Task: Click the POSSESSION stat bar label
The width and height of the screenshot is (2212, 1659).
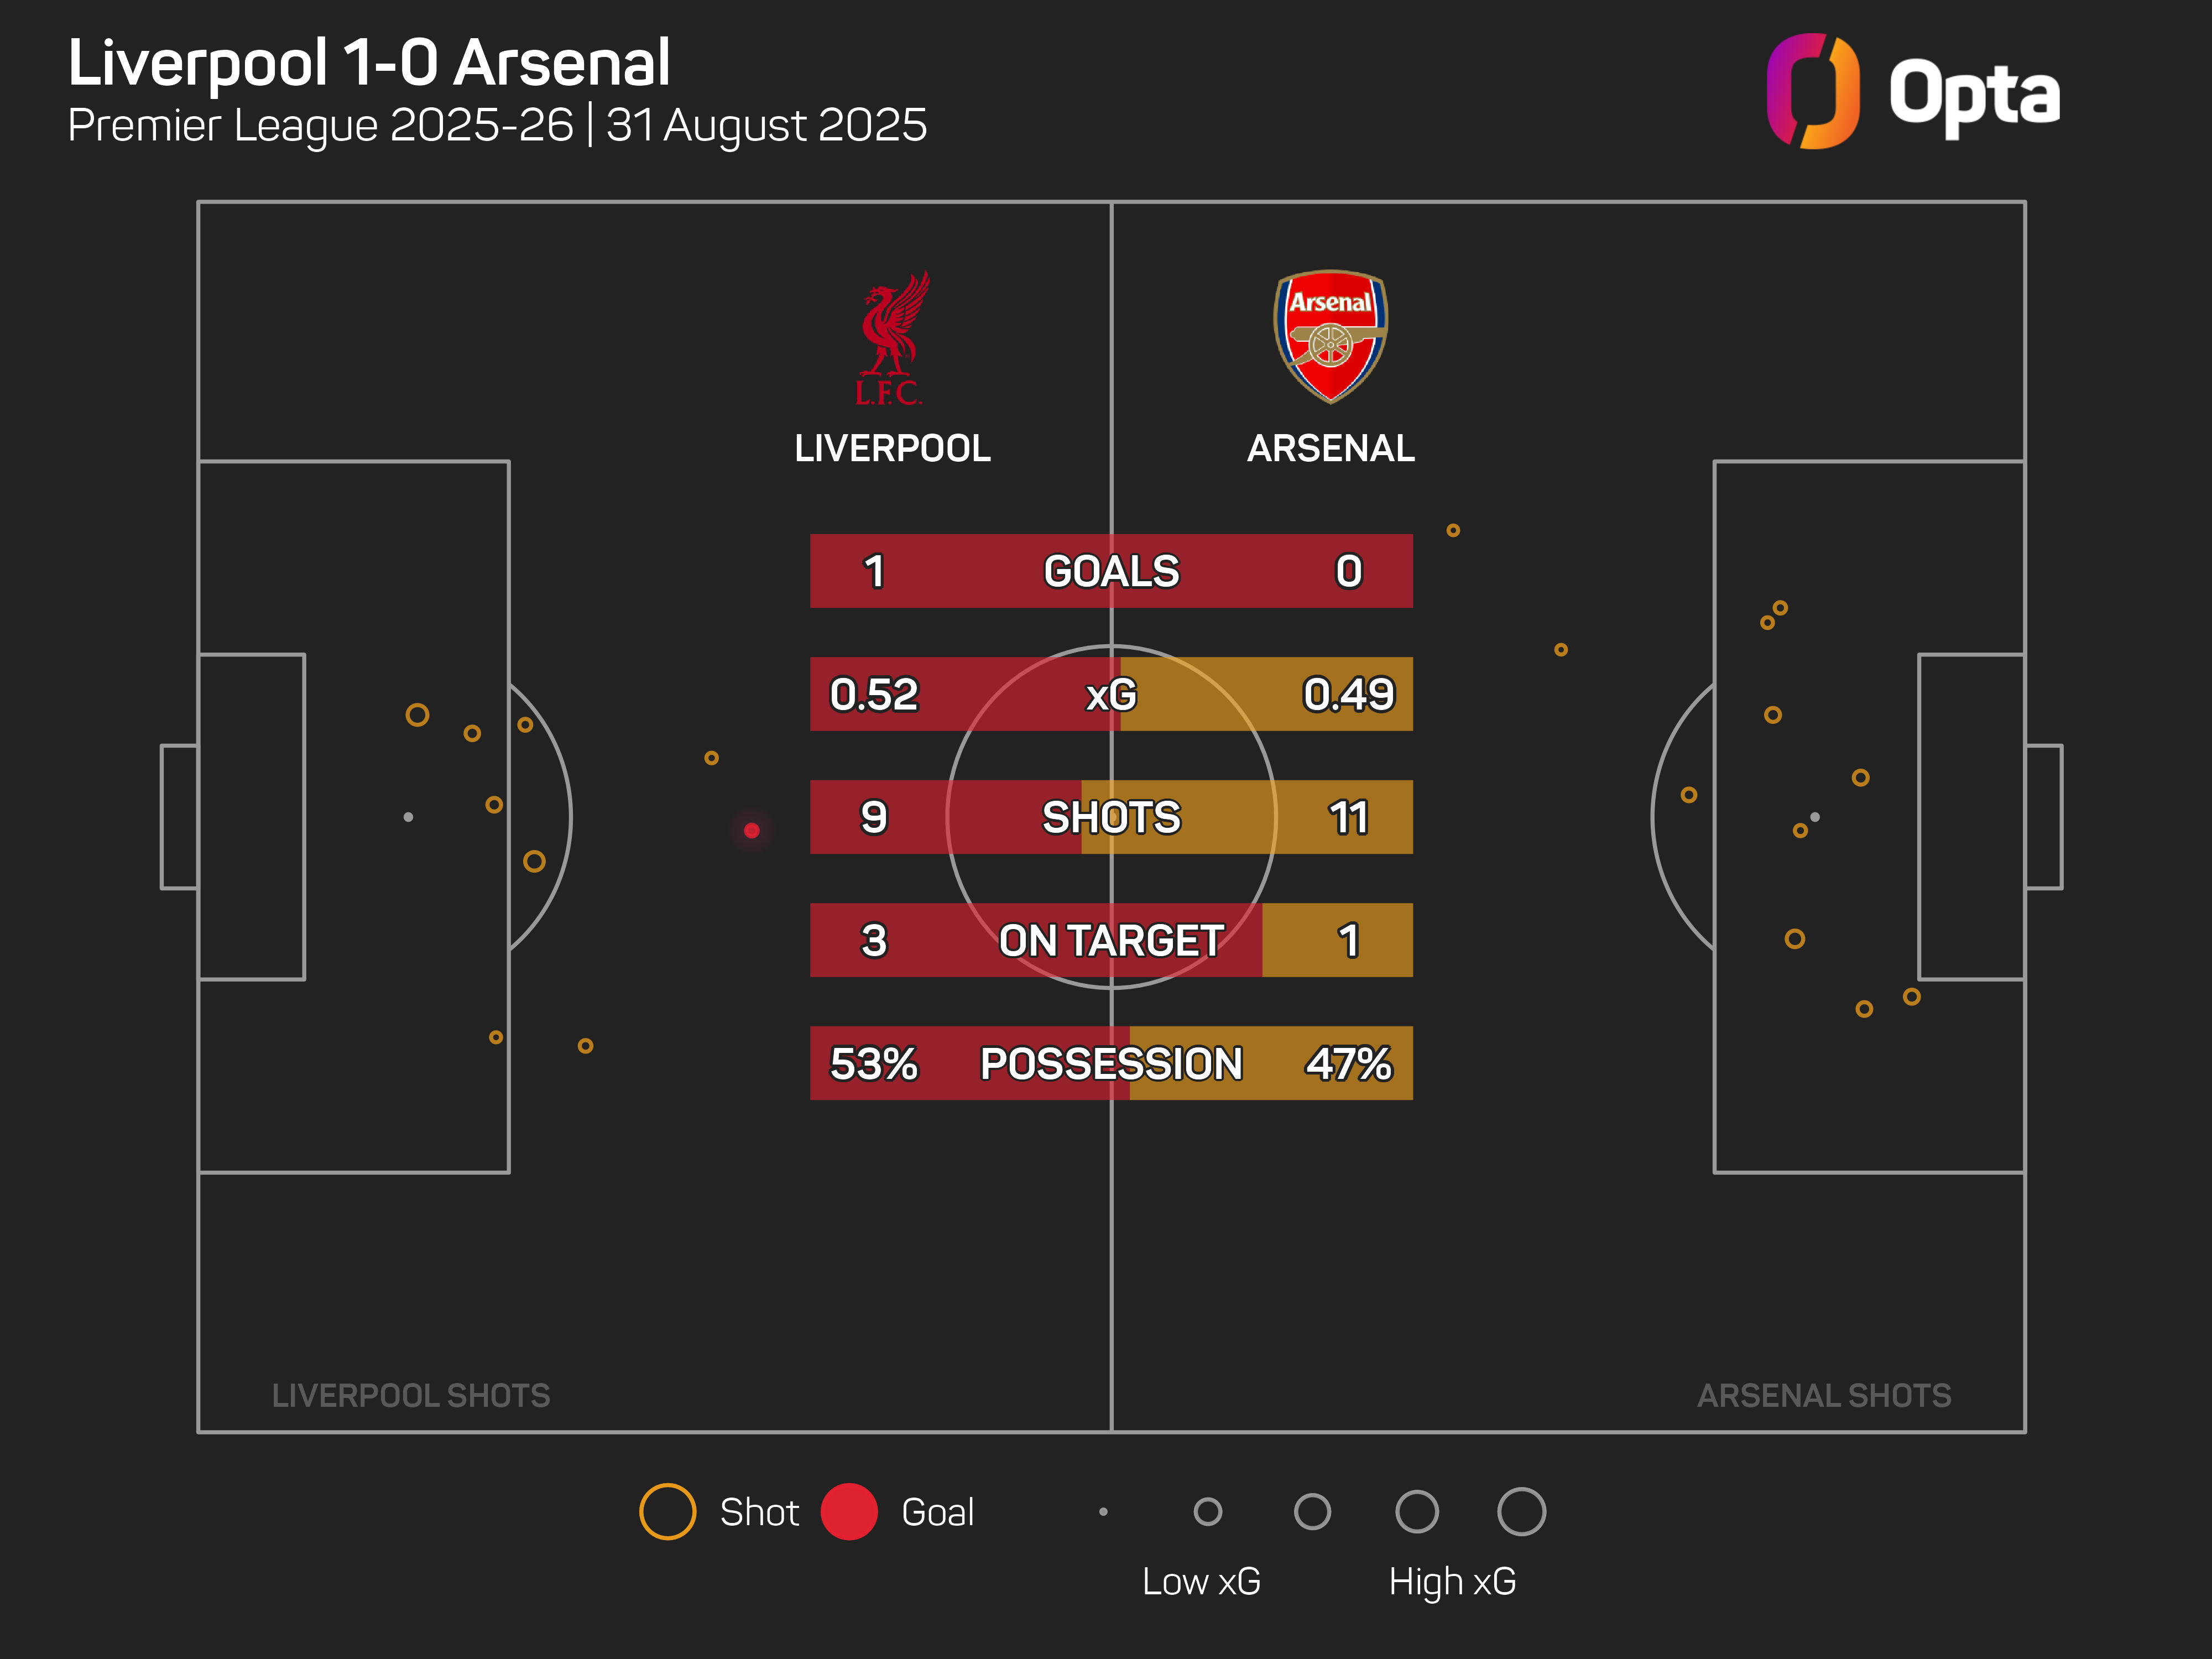Action: [x=1111, y=1063]
